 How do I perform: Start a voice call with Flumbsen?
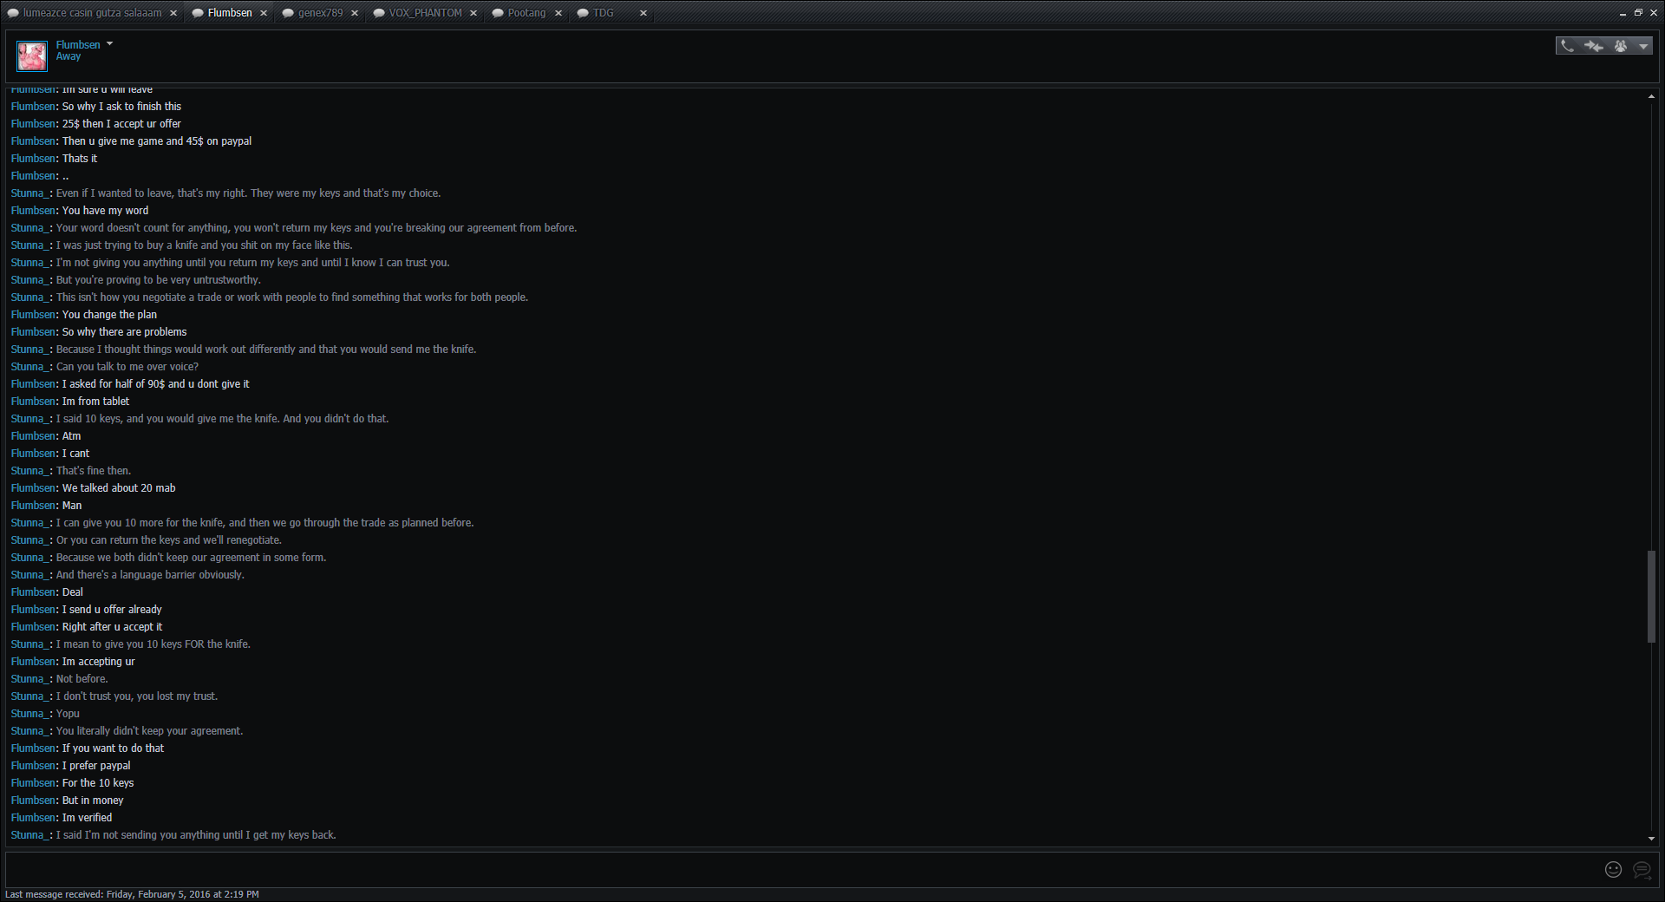(x=1567, y=46)
